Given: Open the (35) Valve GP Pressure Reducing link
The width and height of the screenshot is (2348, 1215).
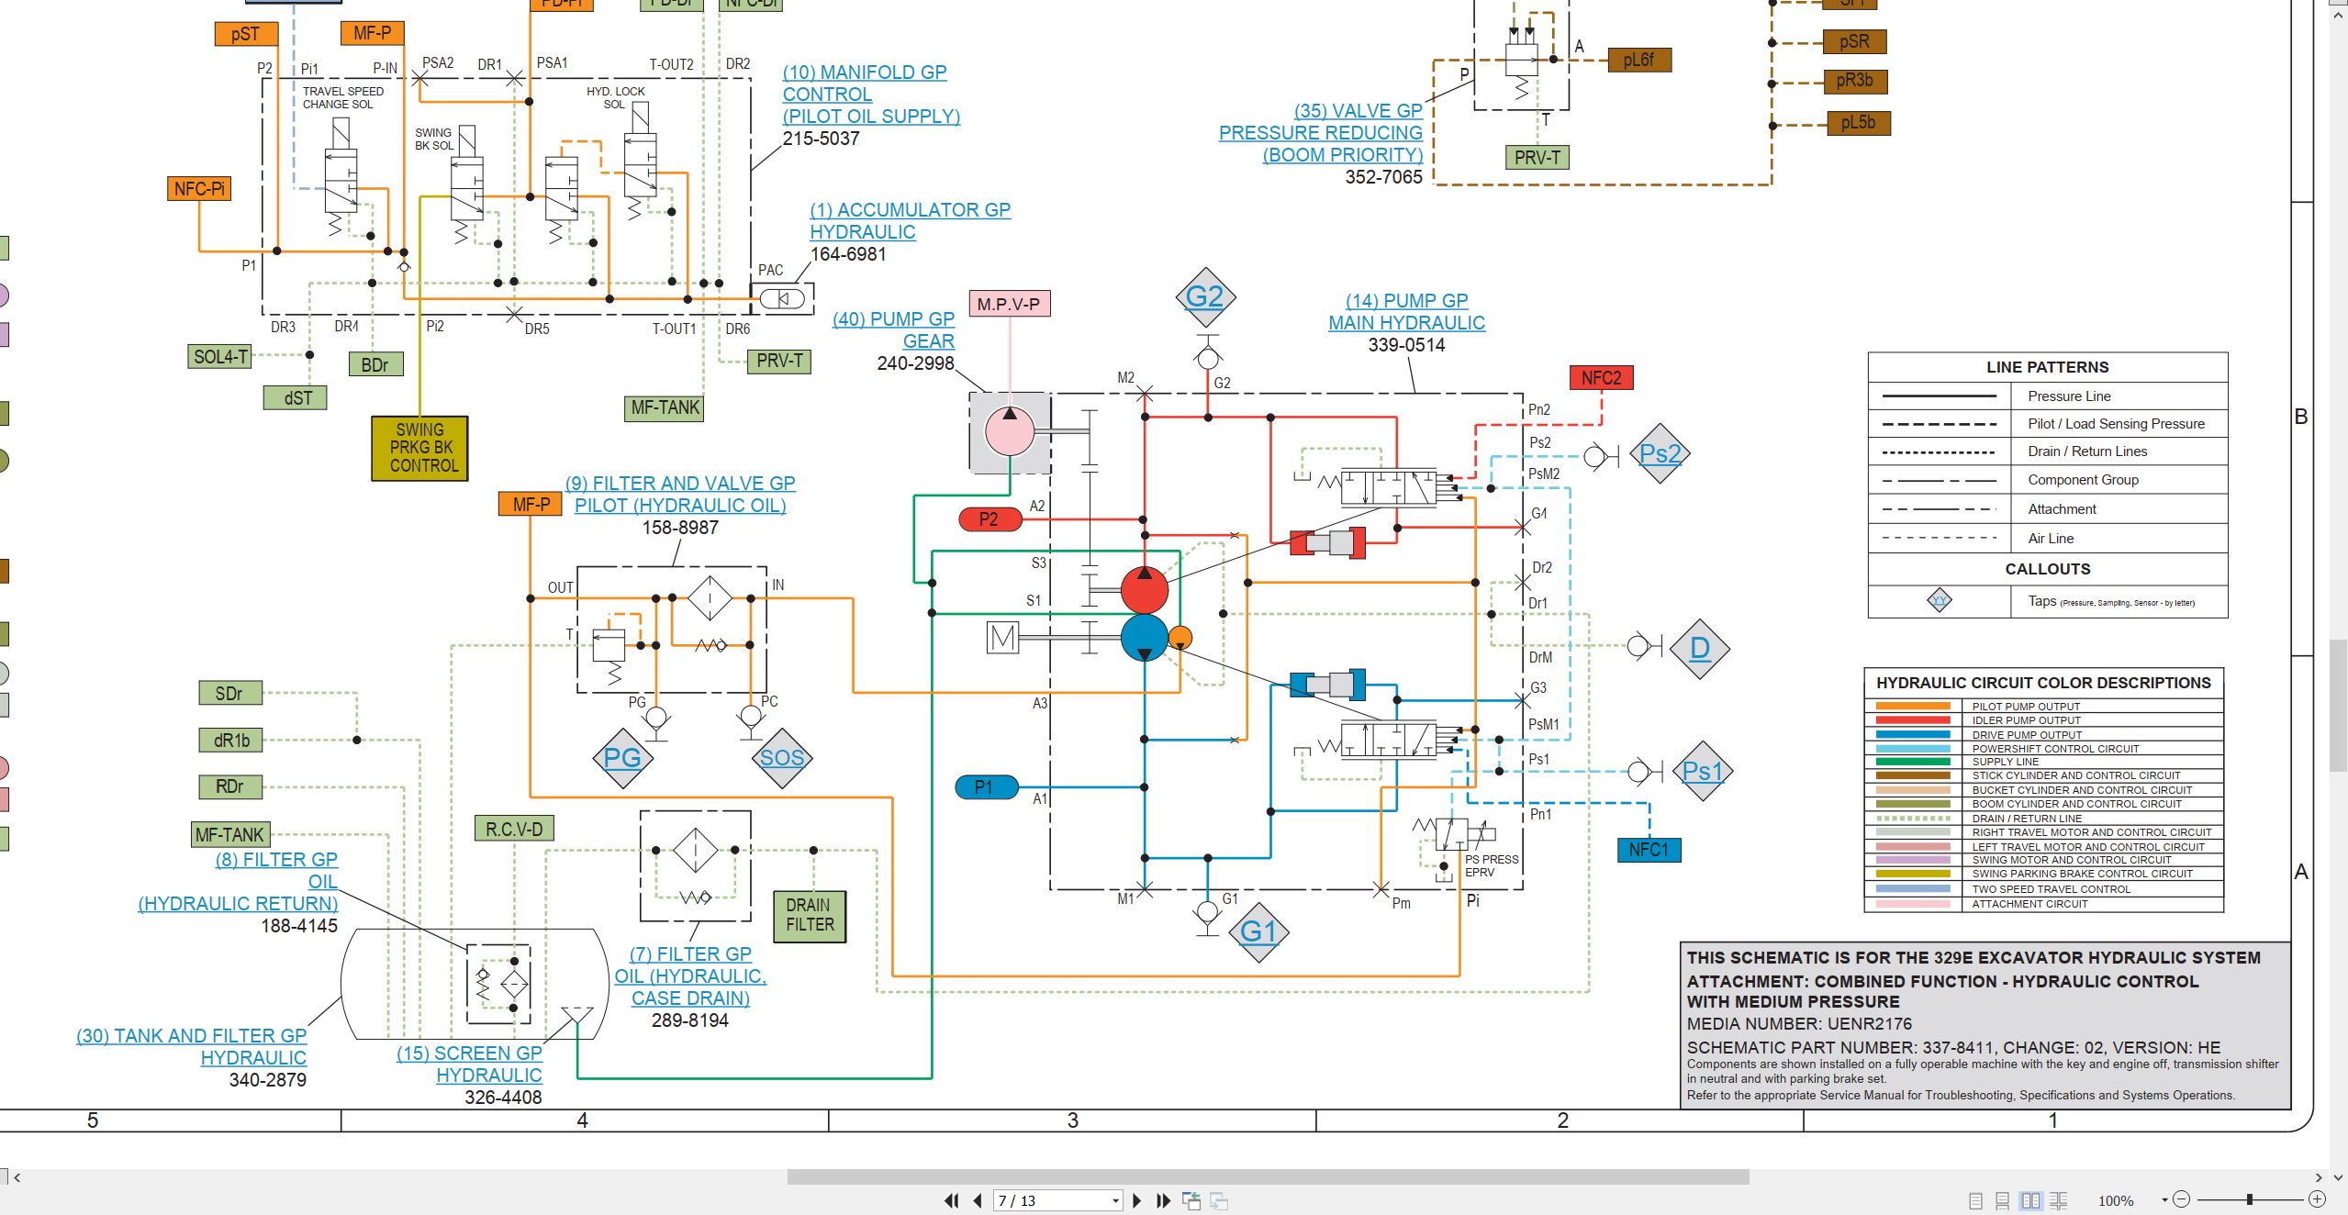Looking at the screenshot, I should click(x=1320, y=132).
